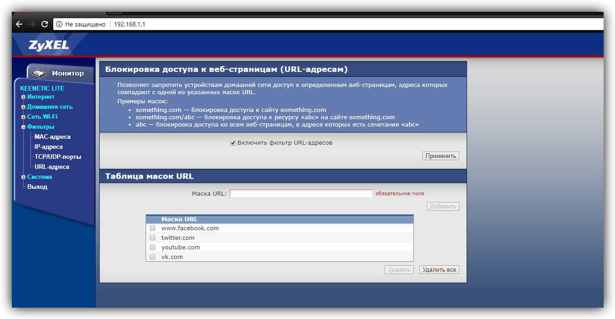
Task: Click the site info not-secure icon
Action: click(x=59, y=24)
